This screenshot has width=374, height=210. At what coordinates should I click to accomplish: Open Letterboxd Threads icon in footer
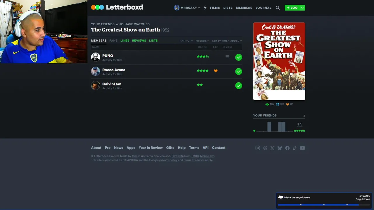(265, 148)
